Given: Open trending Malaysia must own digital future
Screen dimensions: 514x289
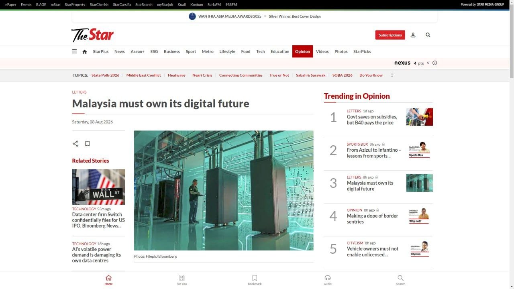Looking at the screenshot, I should point(370,186).
